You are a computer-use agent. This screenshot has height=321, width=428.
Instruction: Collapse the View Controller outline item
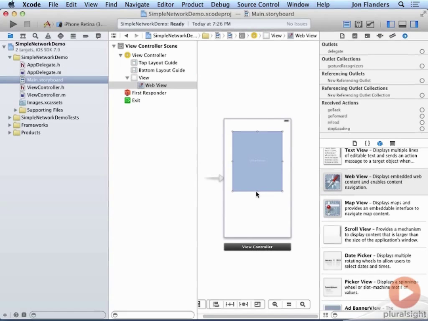120,55
